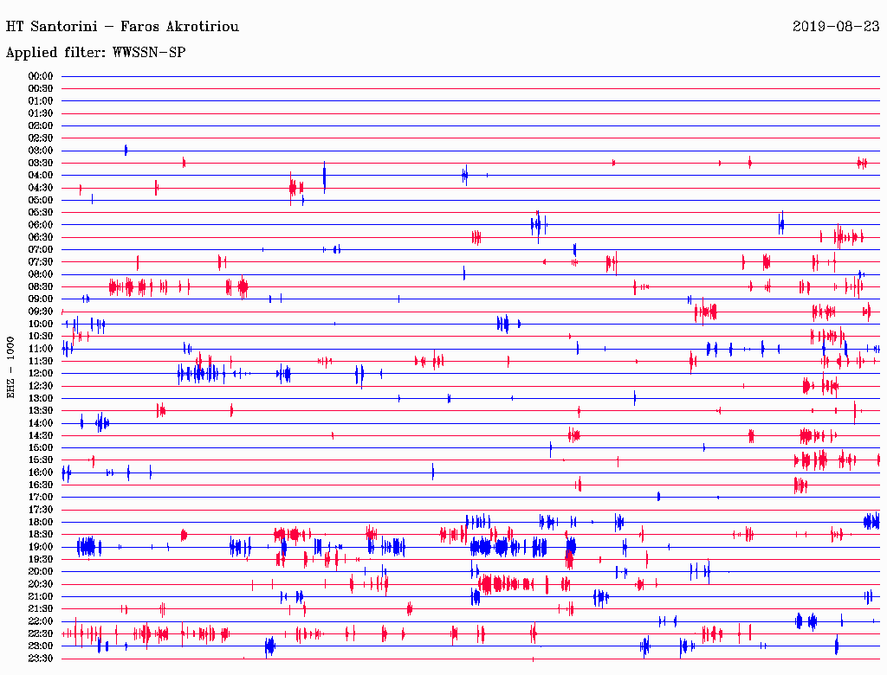
Task: Click the 14:30 time label
Action: 41,435
